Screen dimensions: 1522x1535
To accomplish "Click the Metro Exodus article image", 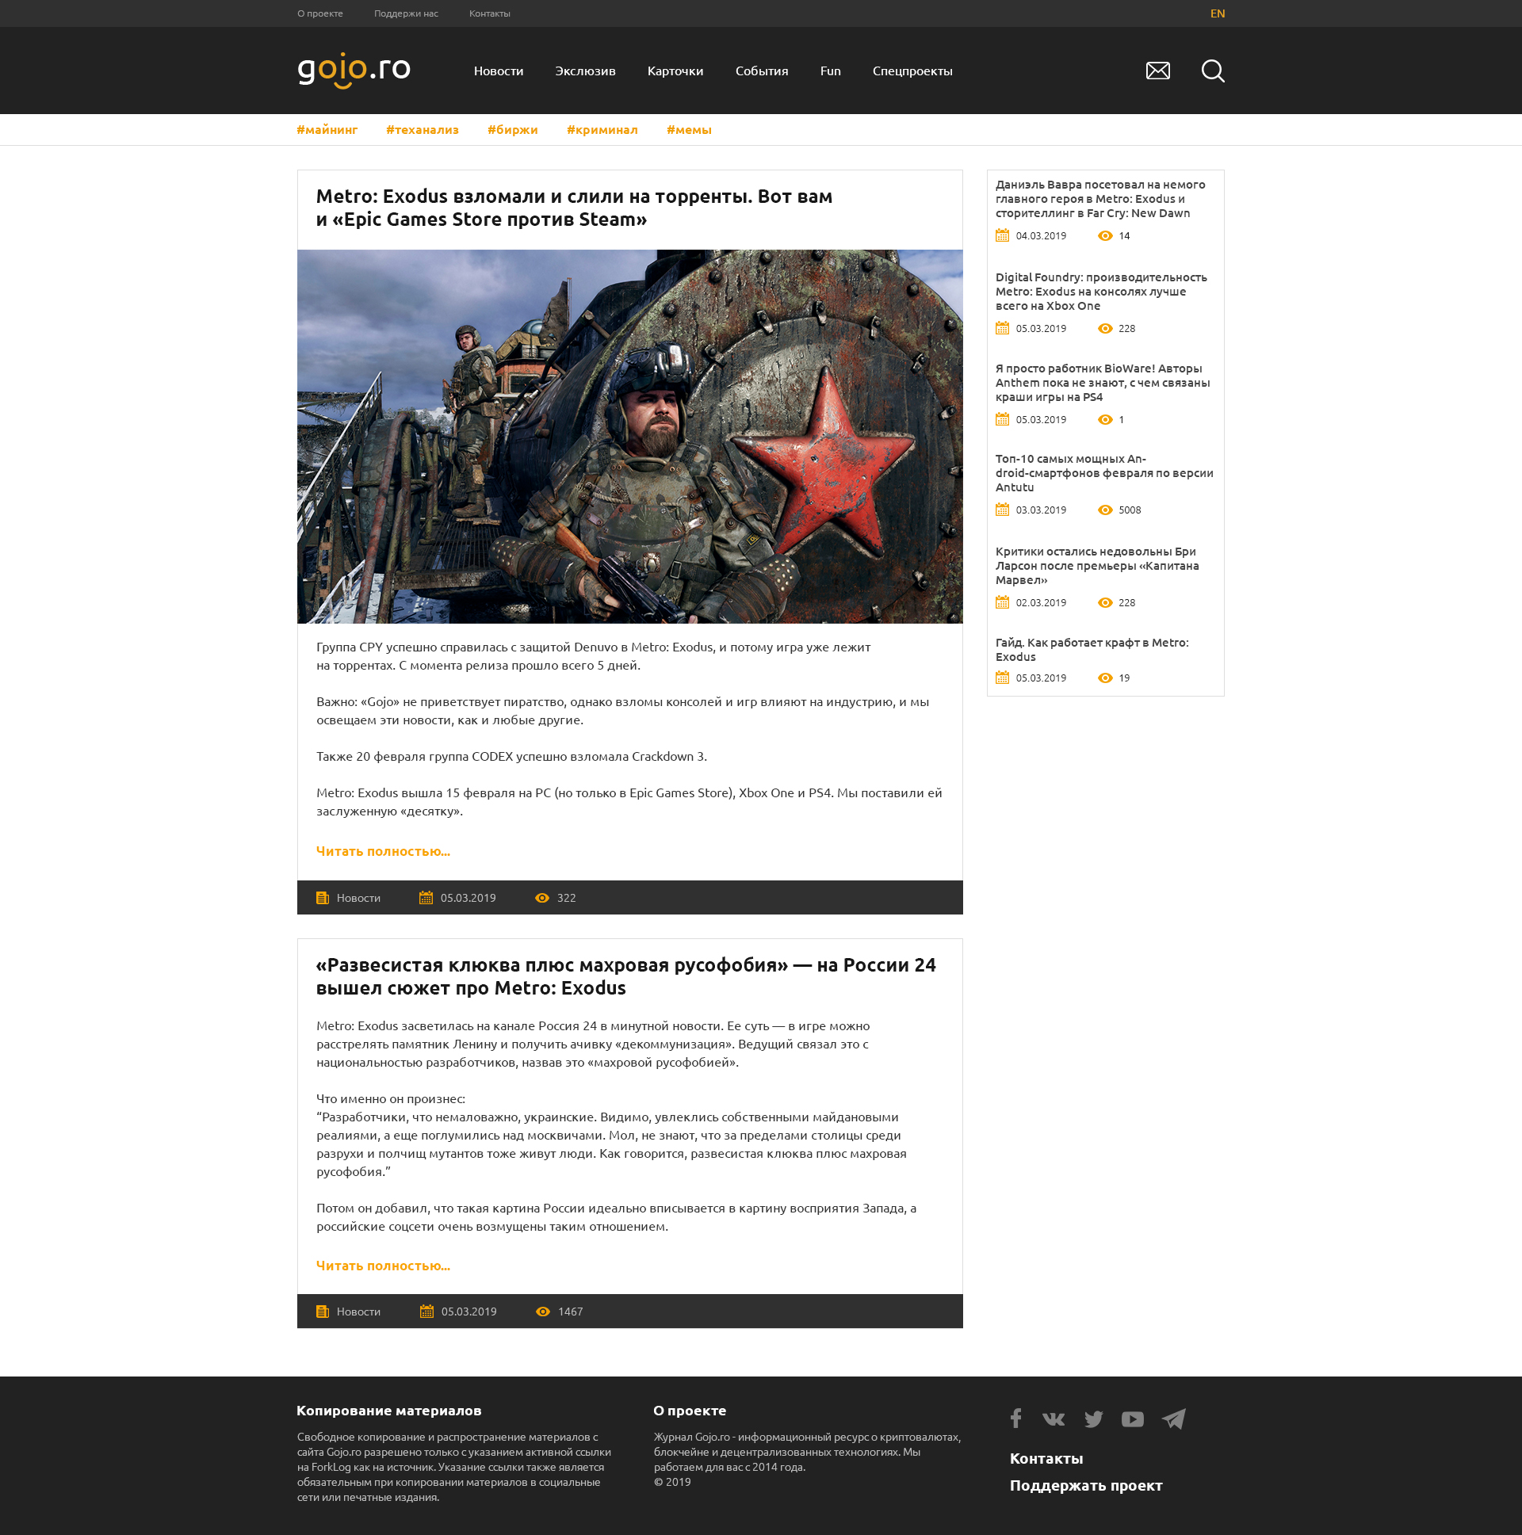I will [629, 436].
